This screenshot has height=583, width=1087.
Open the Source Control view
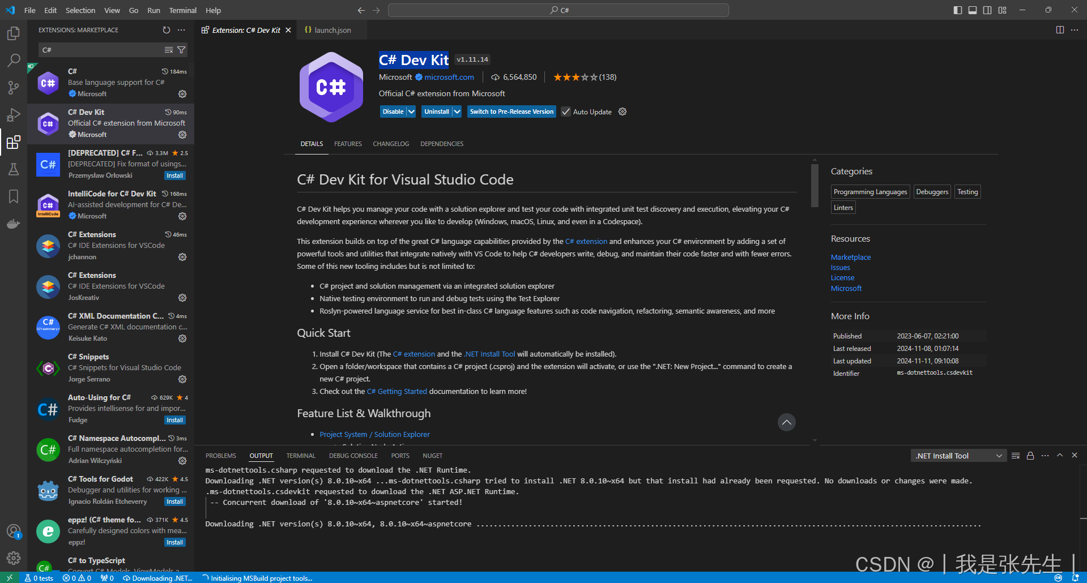(x=14, y=88)
